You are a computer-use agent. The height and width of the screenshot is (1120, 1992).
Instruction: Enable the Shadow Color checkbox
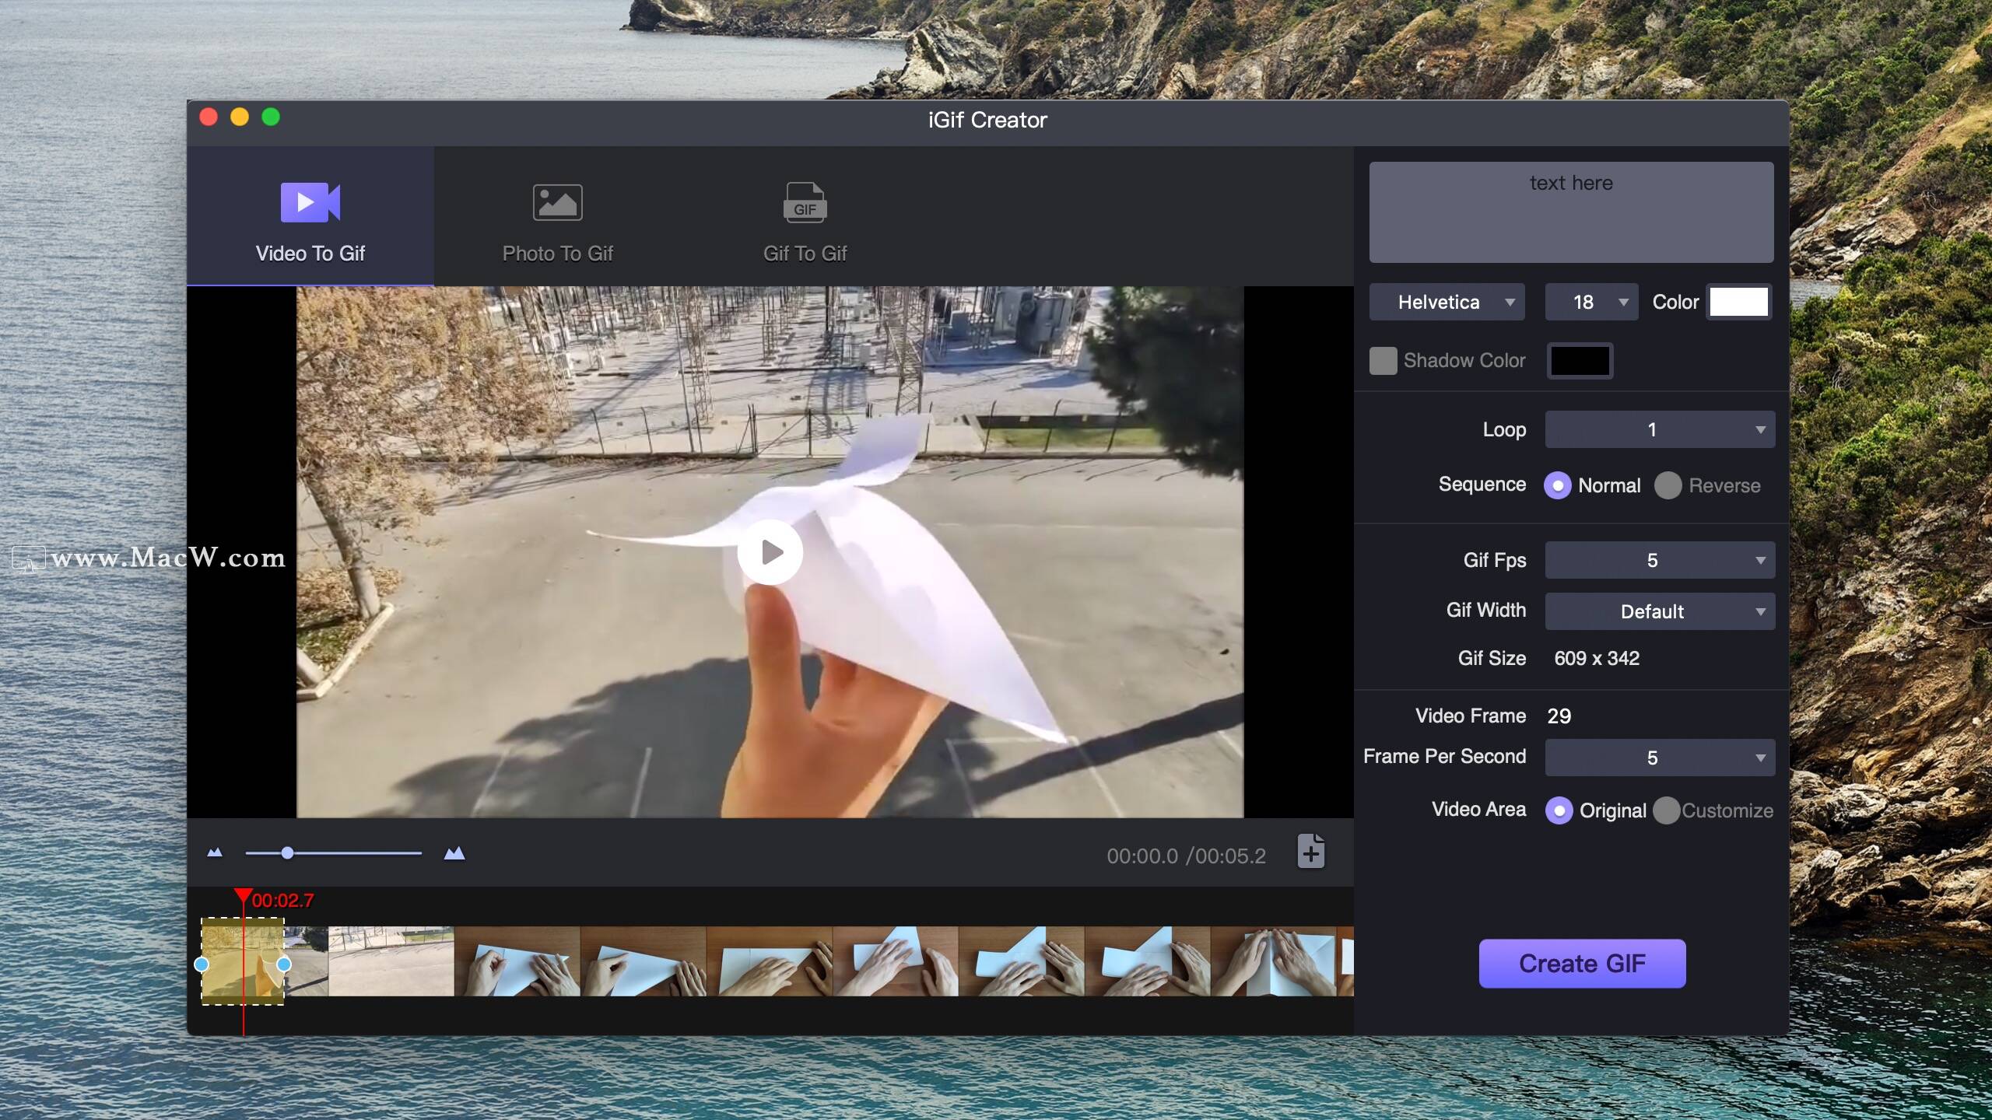pos(1383,360)
